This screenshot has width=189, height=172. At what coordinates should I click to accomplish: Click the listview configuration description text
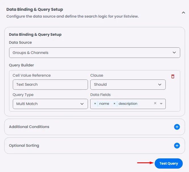coord(72,16)
